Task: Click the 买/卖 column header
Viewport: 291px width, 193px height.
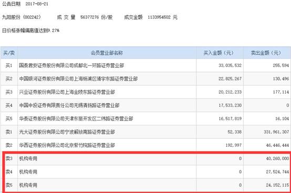Action: [9, 53]
